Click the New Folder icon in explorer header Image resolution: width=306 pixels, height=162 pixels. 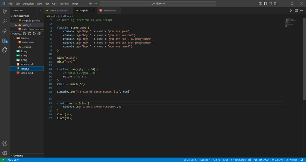click(x=29, y=34)
